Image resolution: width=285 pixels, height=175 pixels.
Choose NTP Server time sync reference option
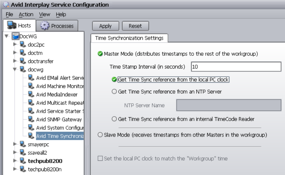pos(114,92)
